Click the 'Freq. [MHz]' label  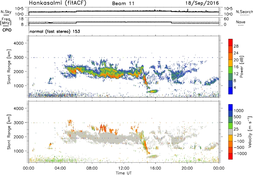(x=6, y=21)
